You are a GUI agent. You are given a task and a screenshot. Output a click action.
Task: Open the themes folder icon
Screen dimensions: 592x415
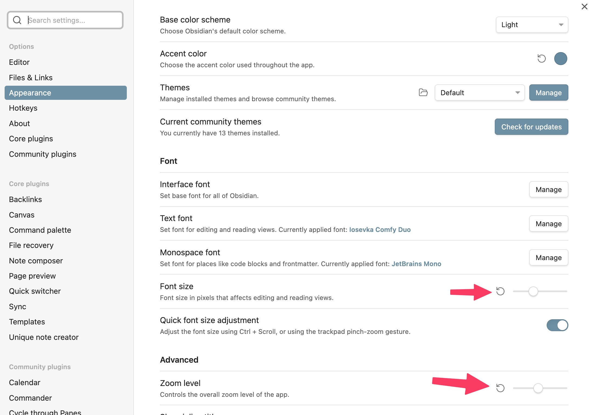[x=423, y=92]
